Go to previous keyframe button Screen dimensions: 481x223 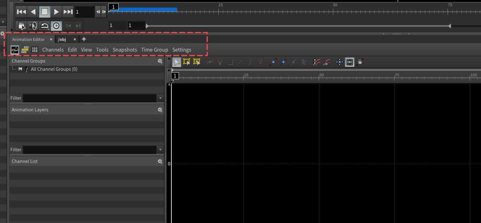tap(68, 26)
